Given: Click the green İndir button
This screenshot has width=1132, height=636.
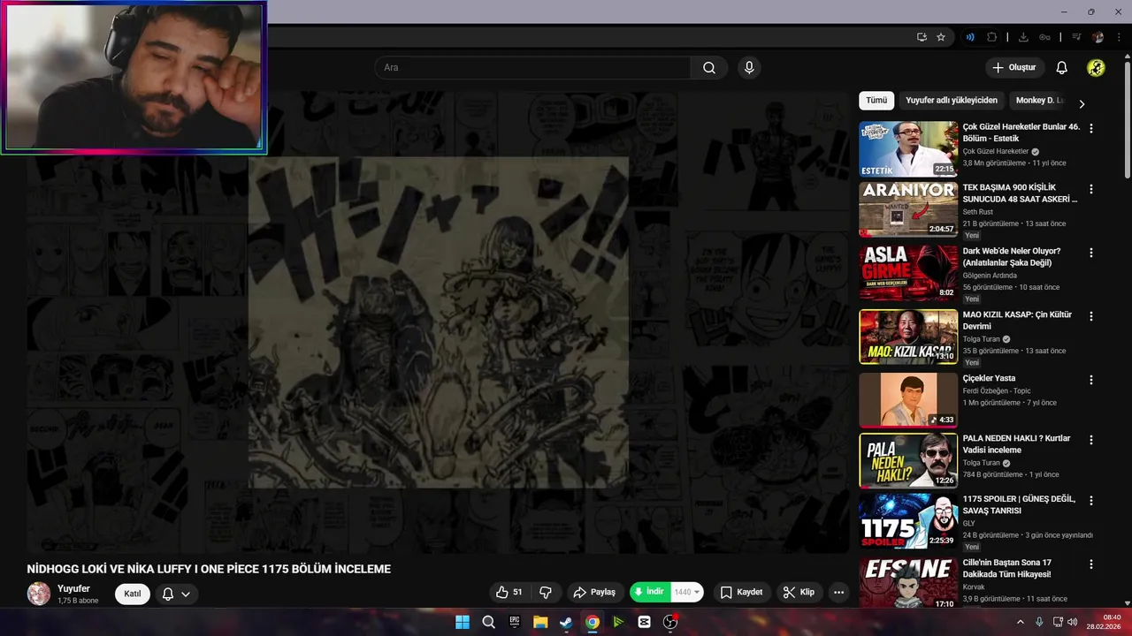Looking at the screenshot, I should [x=649, y=592].
